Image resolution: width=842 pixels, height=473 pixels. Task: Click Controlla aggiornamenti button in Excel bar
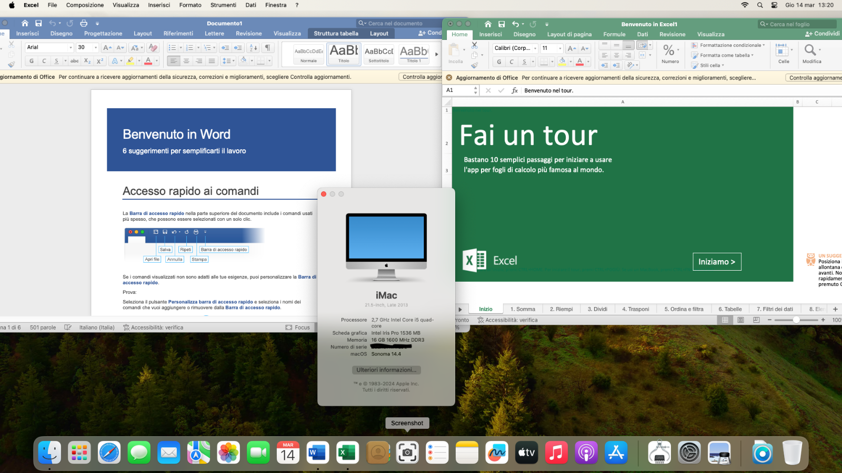click(x=814, y=78)
